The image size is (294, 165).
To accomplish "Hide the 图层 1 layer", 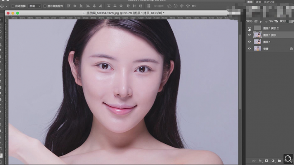I will point(249,42).
